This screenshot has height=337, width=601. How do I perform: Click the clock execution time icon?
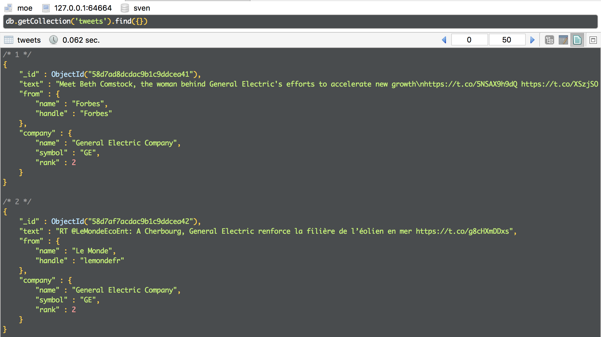point(54,40)
